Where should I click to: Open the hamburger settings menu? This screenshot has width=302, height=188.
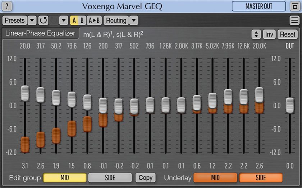[294, 20]
